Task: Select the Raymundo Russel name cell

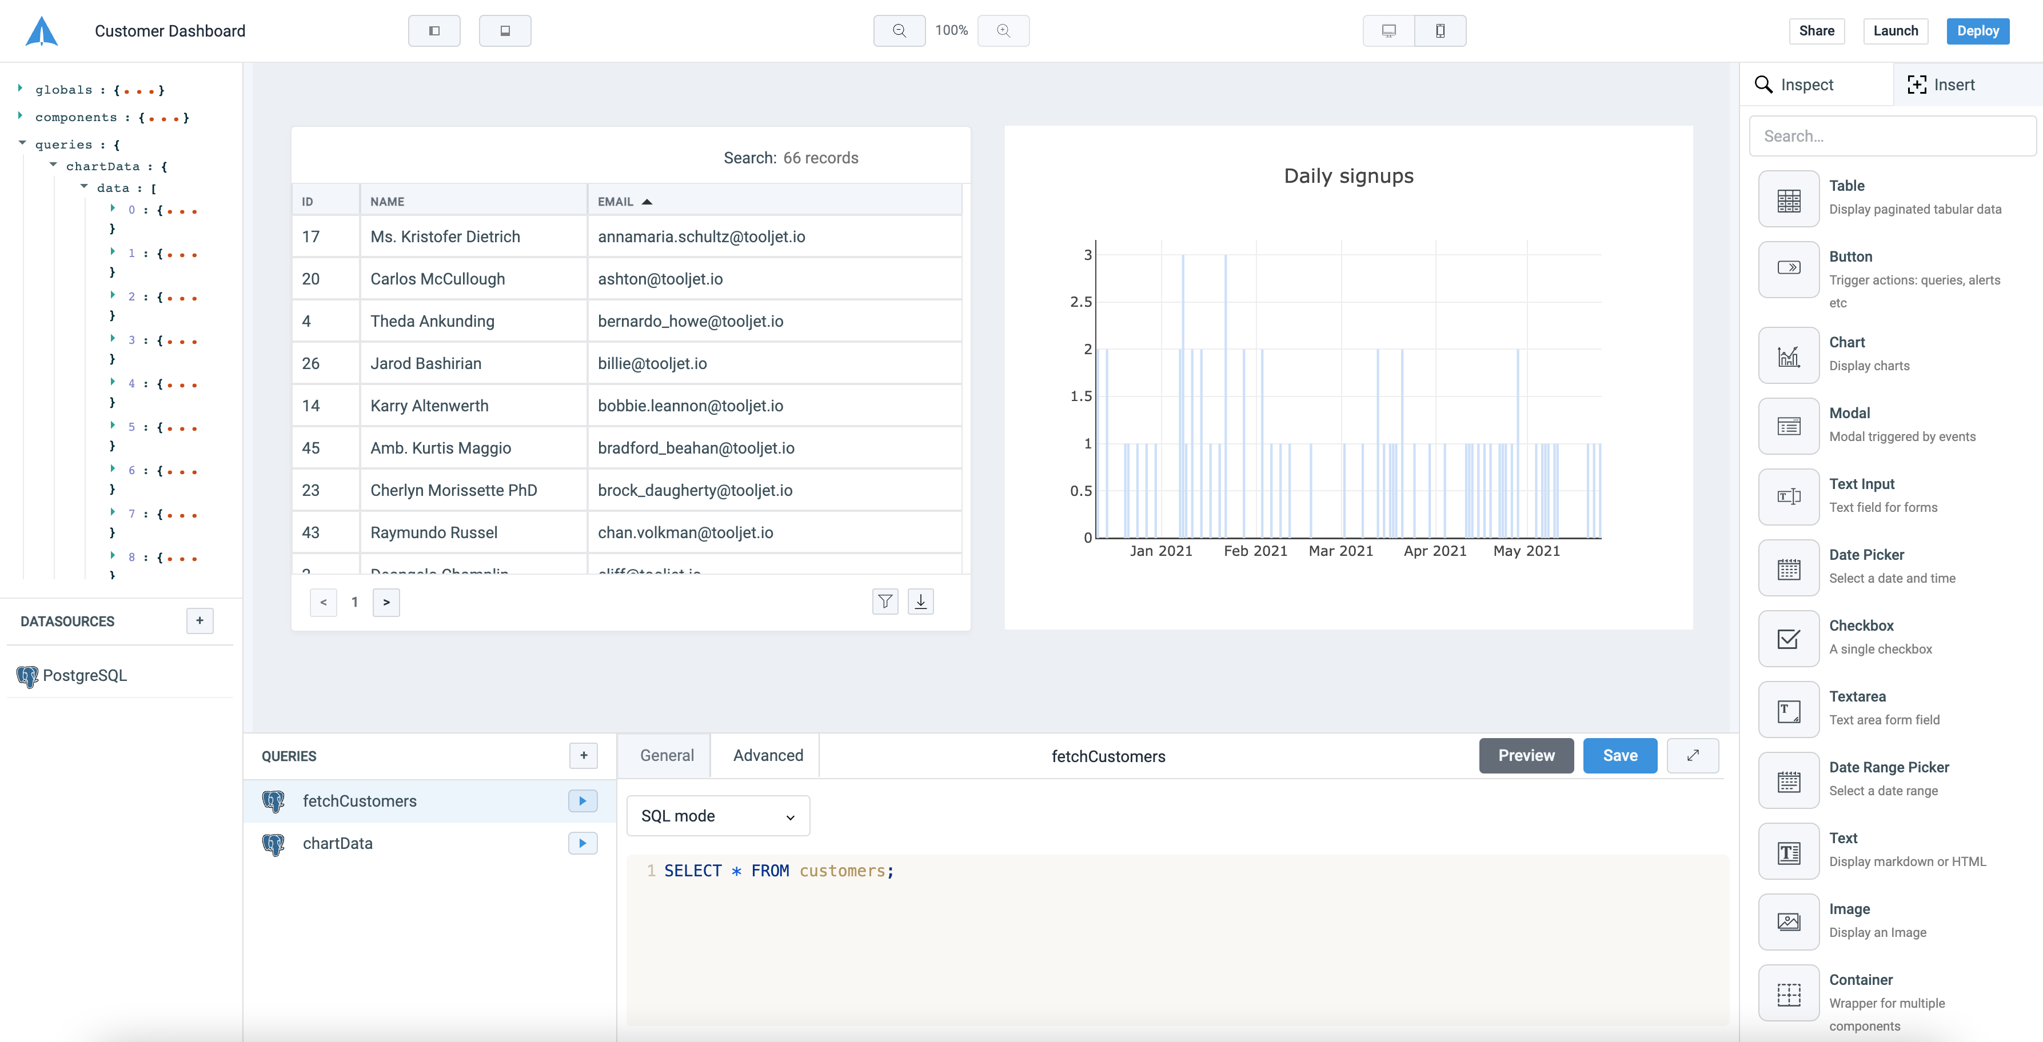Action: (473, 532)
